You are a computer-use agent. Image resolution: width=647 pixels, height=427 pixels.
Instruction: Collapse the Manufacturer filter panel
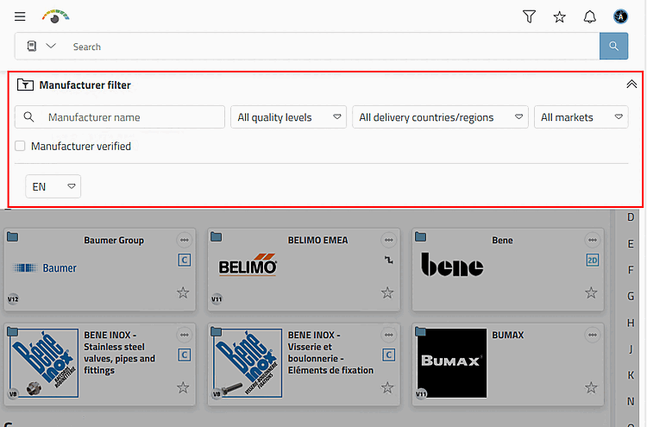point(631,85)
